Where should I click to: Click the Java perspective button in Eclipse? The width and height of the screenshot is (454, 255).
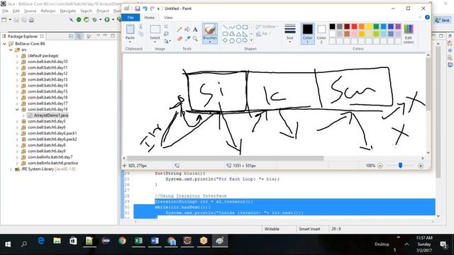pyautogui.click(x=443, y=20)
